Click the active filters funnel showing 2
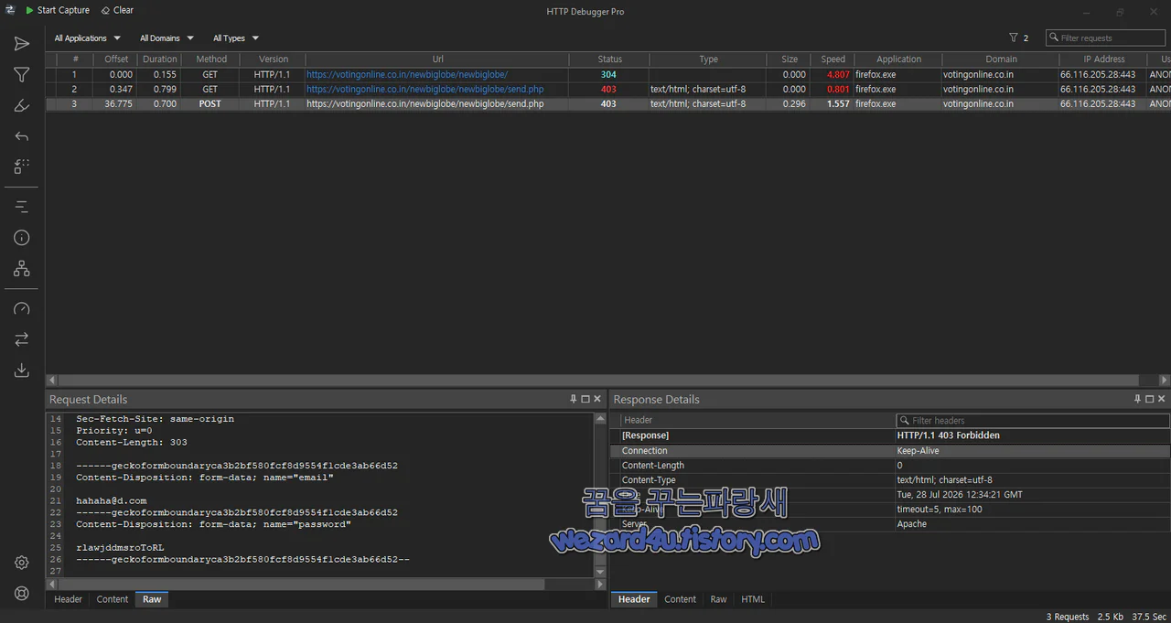Screen dimensions: 1171x623 click(x=1019, y=38)
